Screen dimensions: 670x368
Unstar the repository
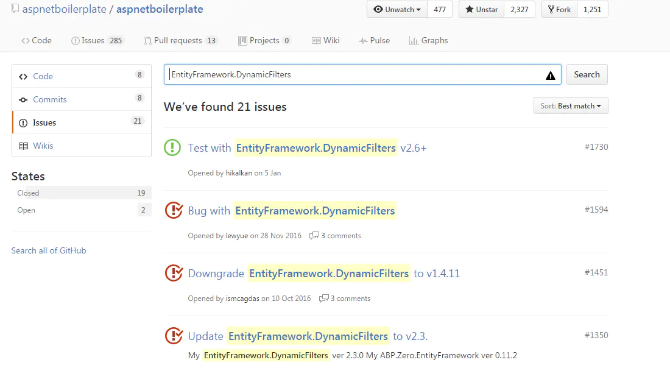482,9
